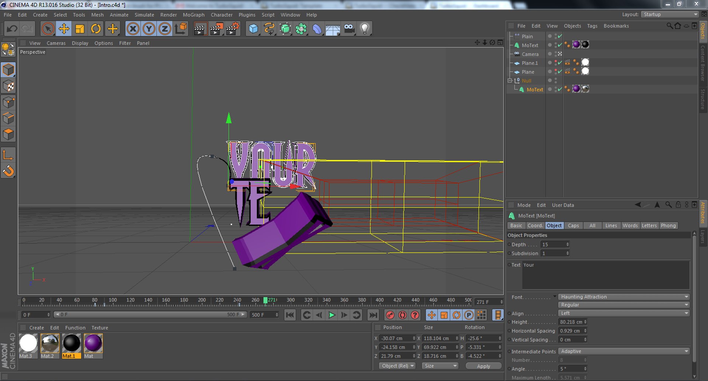Toggle Autokeying button in timeline controls
The image size is (708, 381).
(403, 315)
